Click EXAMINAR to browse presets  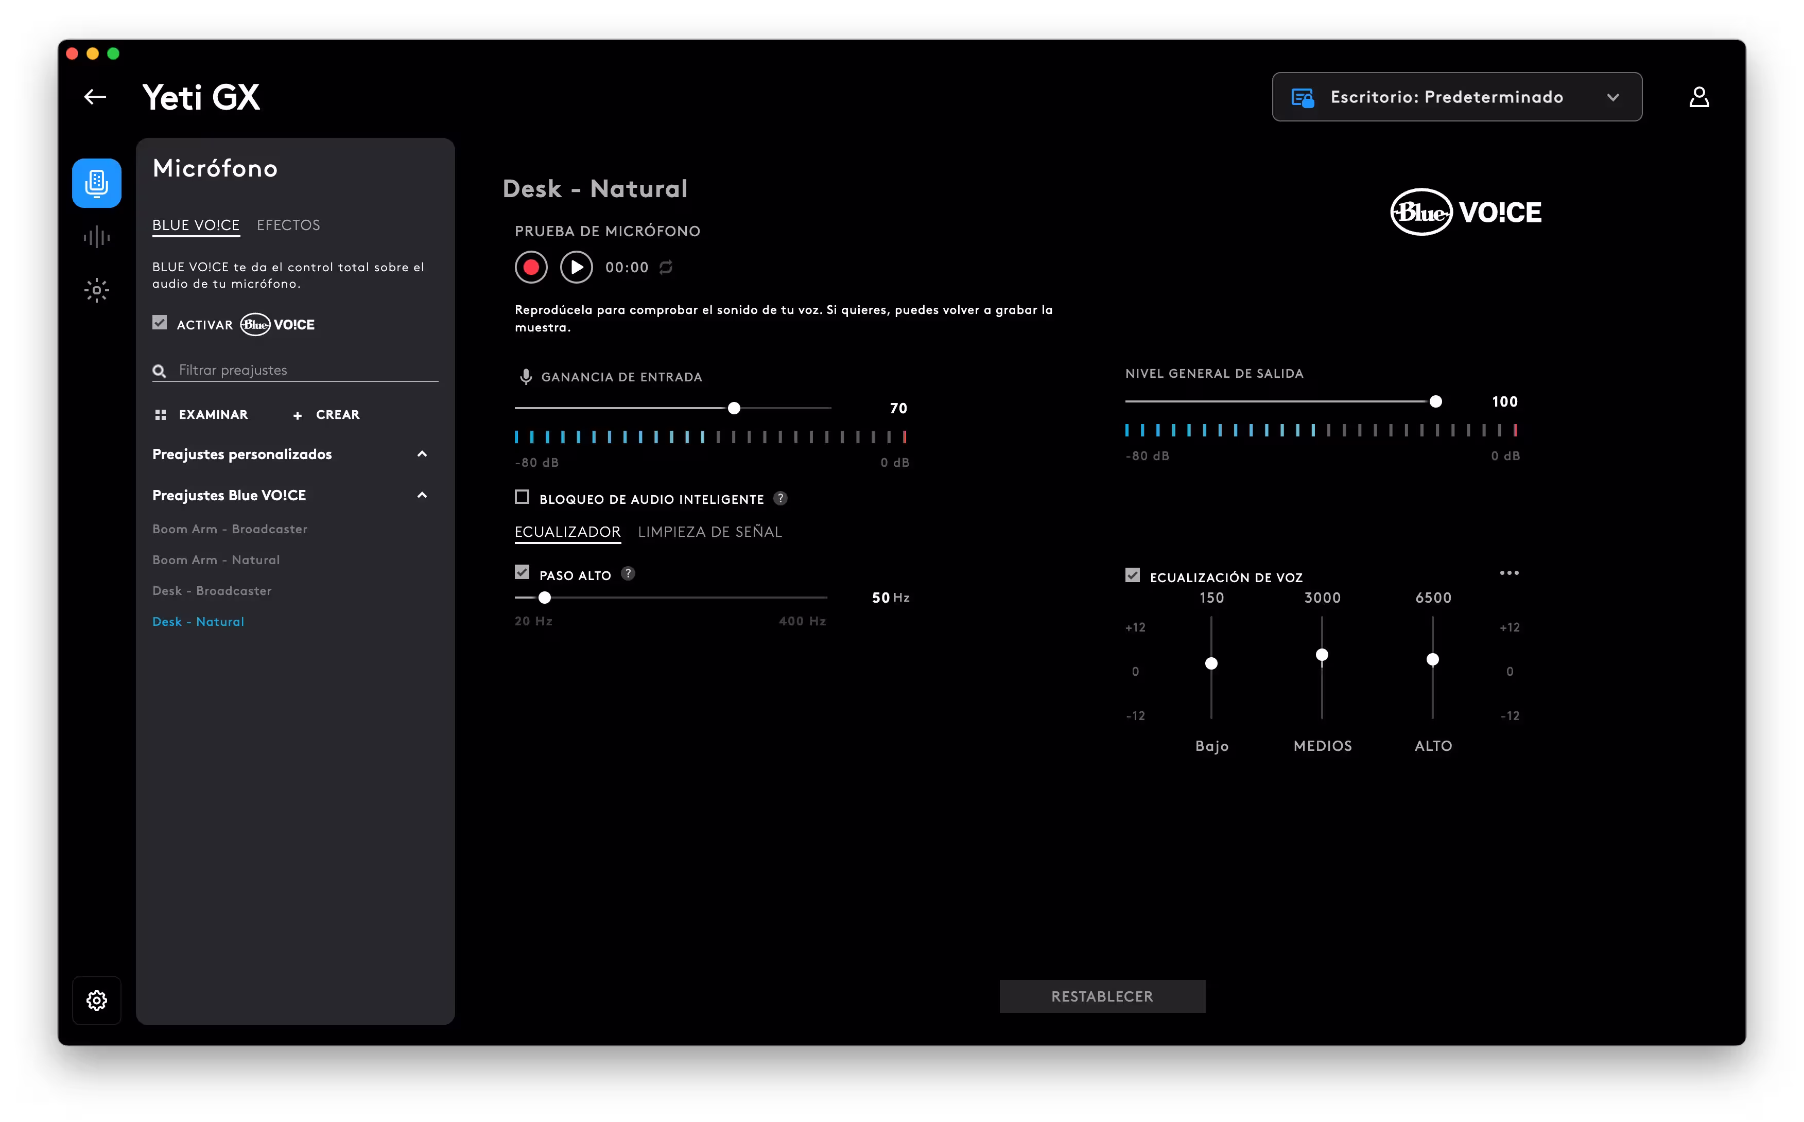pos(201,415)
